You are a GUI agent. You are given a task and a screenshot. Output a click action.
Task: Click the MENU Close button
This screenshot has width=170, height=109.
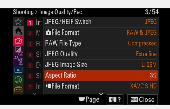[x=142, y=99]
